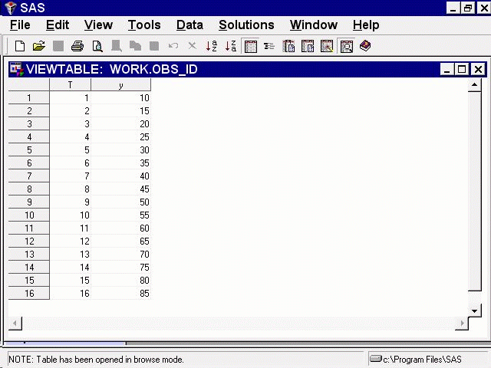Select row header 12
The width and height of the screenshot is (491, 368).
pyautogui.click(x=29, y=242)
